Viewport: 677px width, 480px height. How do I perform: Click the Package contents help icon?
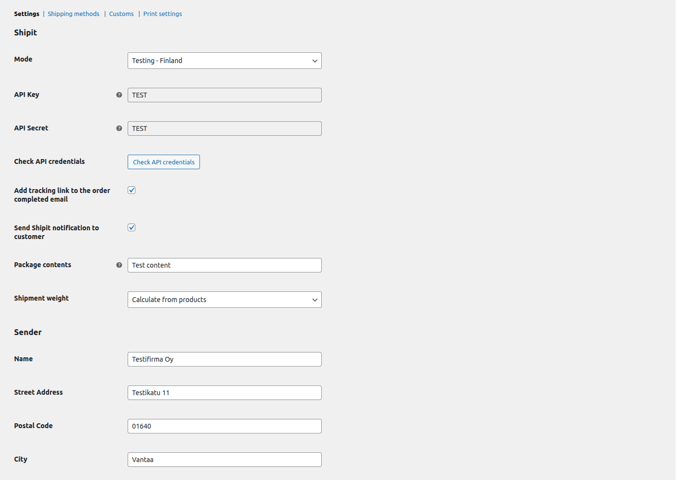[x=119, y=265]
